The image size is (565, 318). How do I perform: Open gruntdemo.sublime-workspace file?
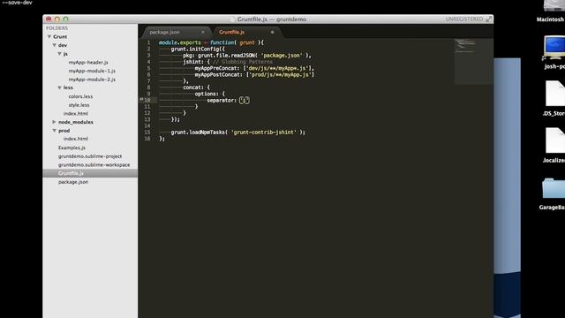(x=94, y=165)
